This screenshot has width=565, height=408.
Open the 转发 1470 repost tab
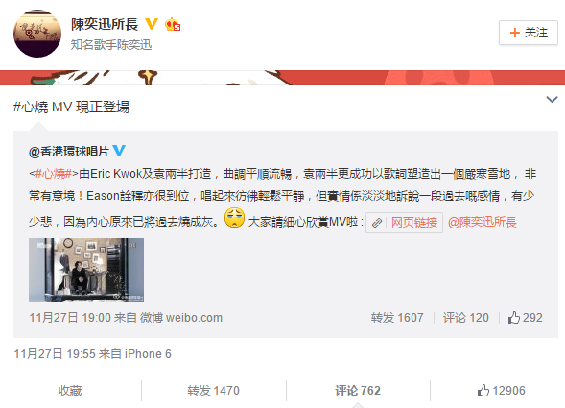[213, 391]
